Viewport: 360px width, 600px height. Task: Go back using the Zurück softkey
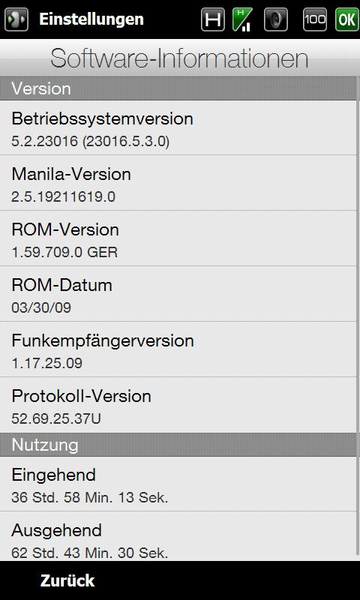coord(67,580)
